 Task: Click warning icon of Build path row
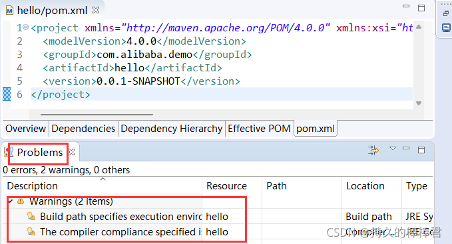tap(31, 216)
